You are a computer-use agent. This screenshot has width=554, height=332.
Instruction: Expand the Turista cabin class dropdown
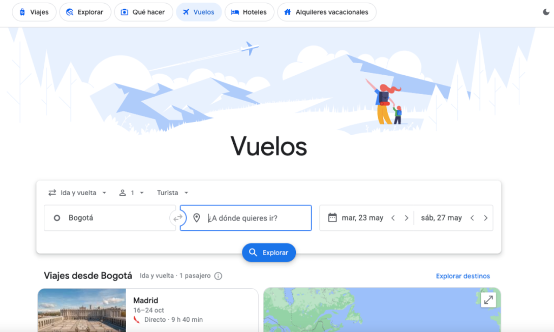click(173, 193)
